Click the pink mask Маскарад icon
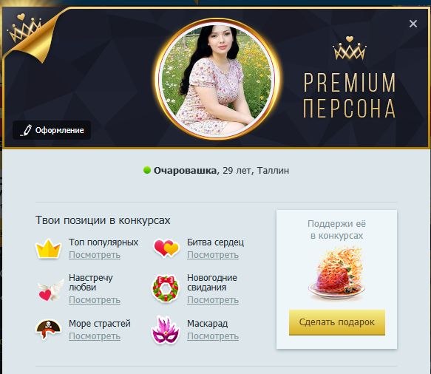431x374 pixels. (x=166, y=330)
